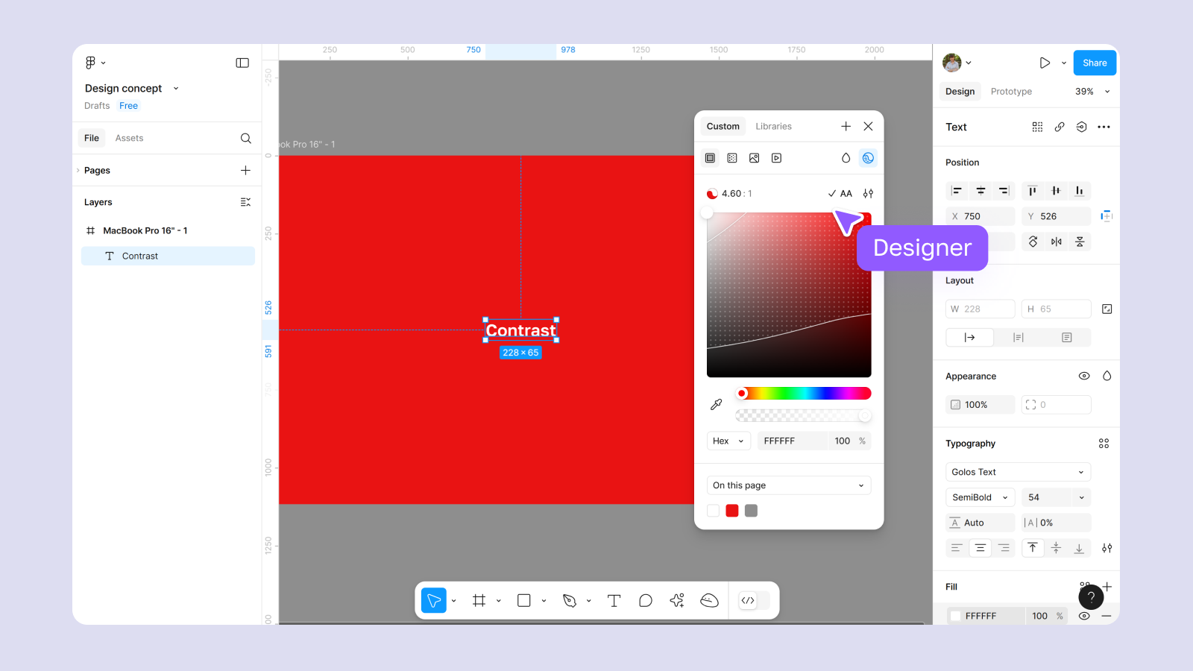Open the Golos Text font dropdown

pyautogui.click(x=1018, y=472)
